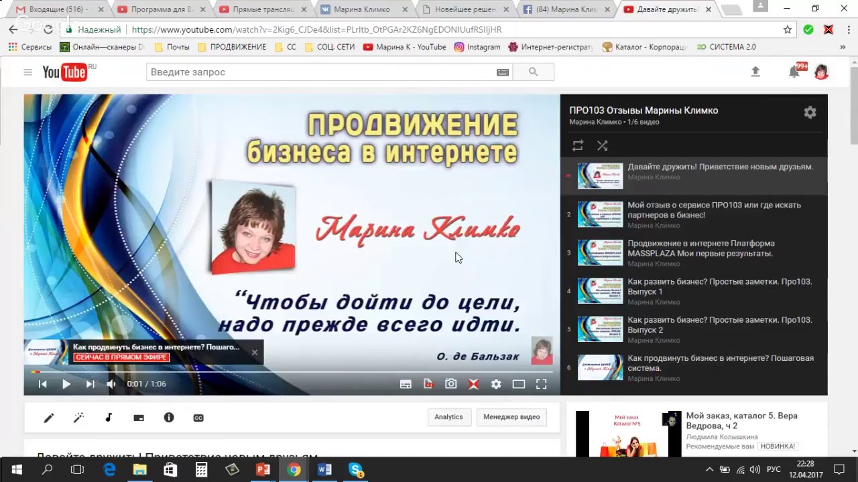Mute the video volume speaker
858x482 pixels.
click(111, 384)
